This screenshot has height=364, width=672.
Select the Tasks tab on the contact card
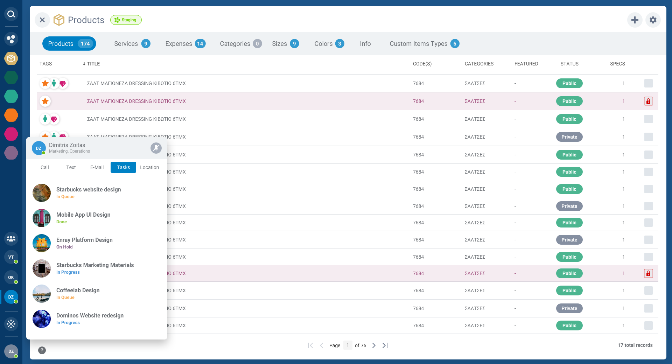tap(123, 167)
